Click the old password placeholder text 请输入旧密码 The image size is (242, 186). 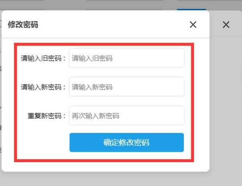click(92, 58)
